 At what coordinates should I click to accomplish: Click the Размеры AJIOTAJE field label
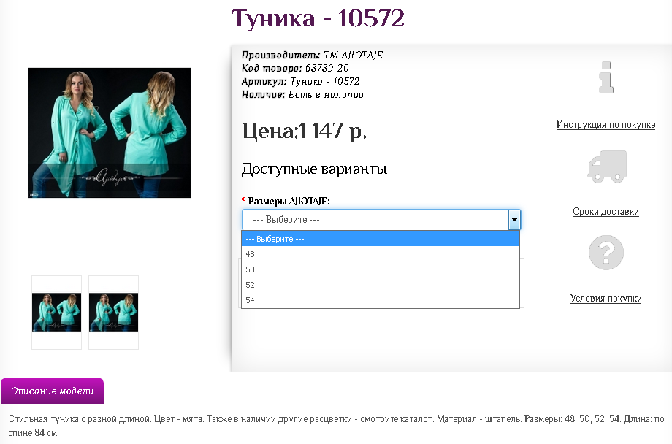click(x=288, y=201)
